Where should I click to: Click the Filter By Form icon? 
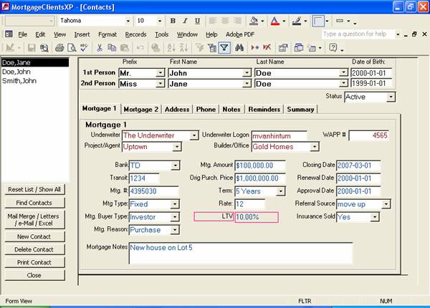pos(211,48)
